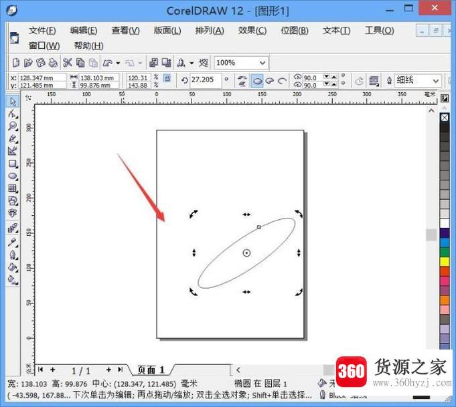Go to first page with navigator button
This screenshot has width=456, height=407.
(40, 370)
